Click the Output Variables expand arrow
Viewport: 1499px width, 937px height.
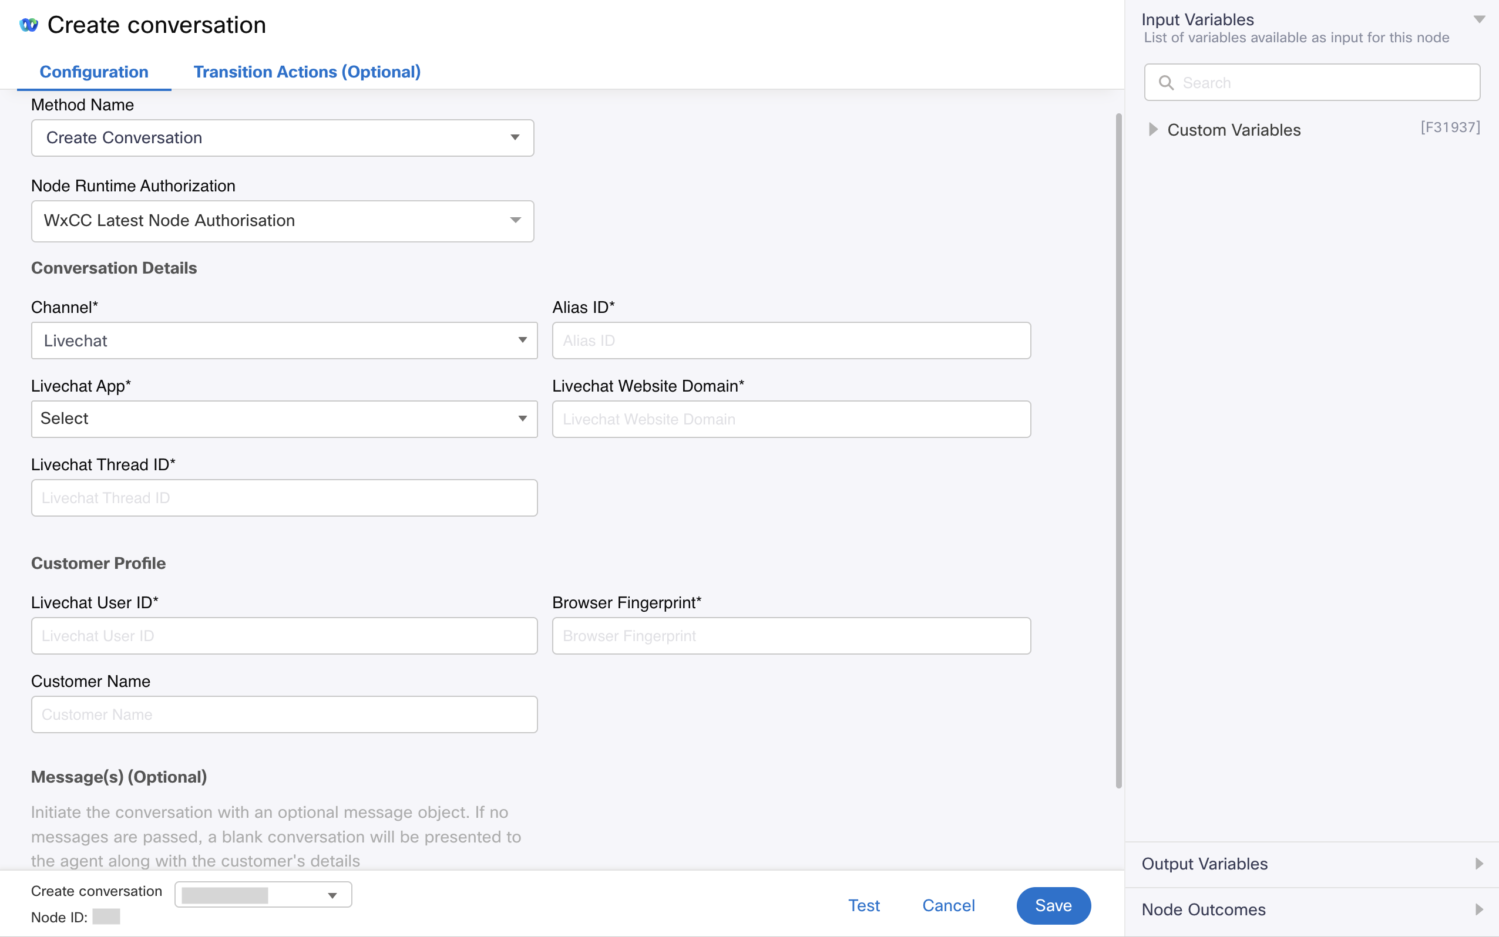[1480, 864]
